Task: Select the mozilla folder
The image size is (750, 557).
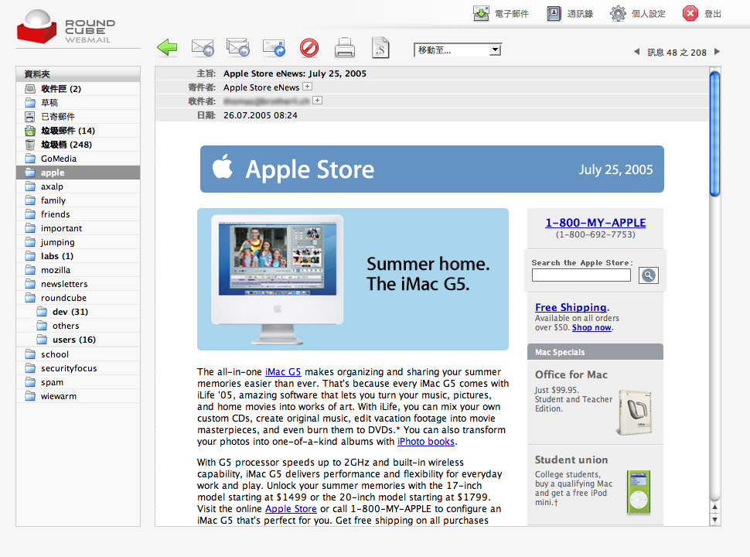Action: tap(78, 270)
